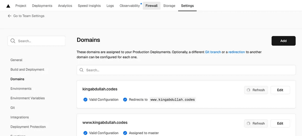Open Build and Deployment settings
This screenshot has height=136, width=302.
click(x=27, y=70)
